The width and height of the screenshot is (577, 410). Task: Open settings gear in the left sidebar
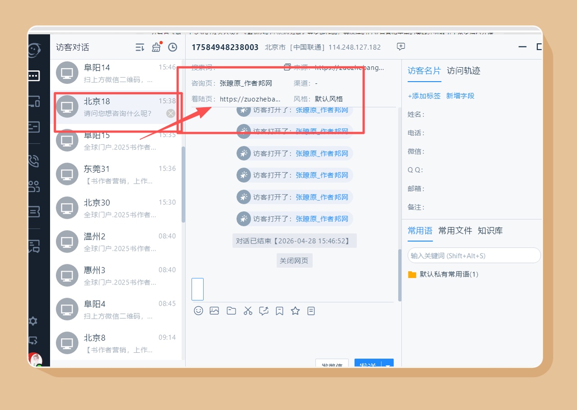coord(33,321)
